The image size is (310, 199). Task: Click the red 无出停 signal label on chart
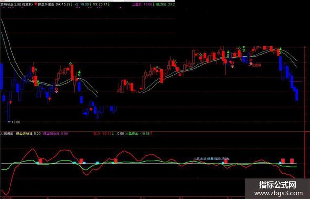click(257, 65)
